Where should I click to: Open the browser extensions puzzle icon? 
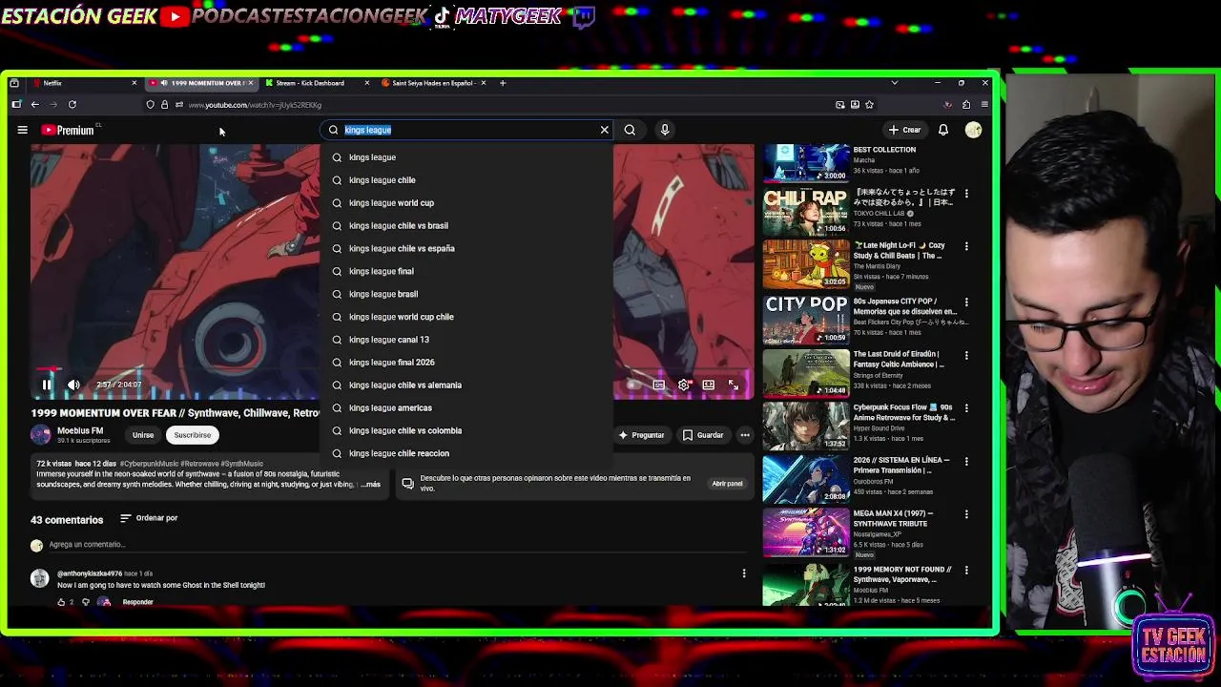tap(966, 105)
